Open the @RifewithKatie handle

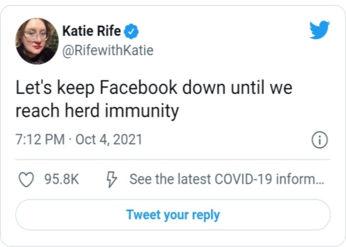coord(108,50)
